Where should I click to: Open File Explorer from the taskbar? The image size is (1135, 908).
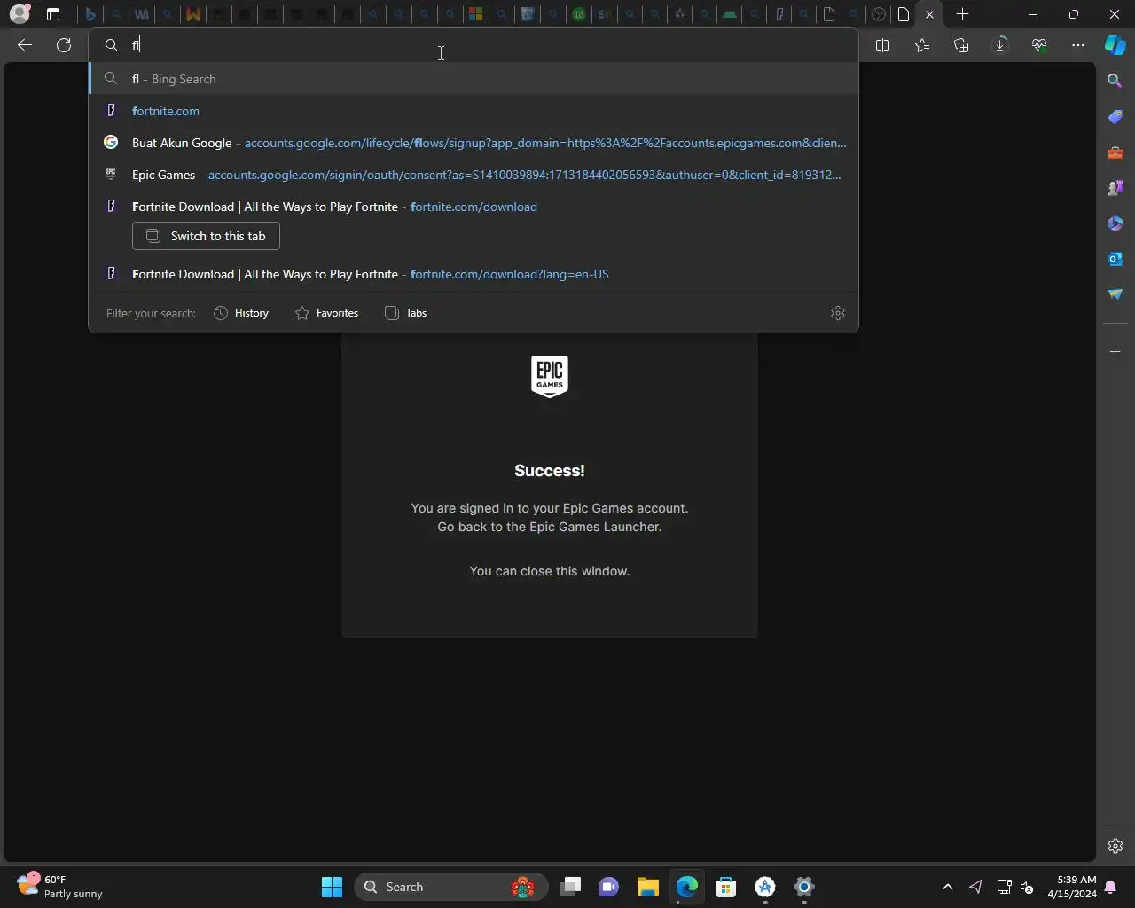[648, 887]
